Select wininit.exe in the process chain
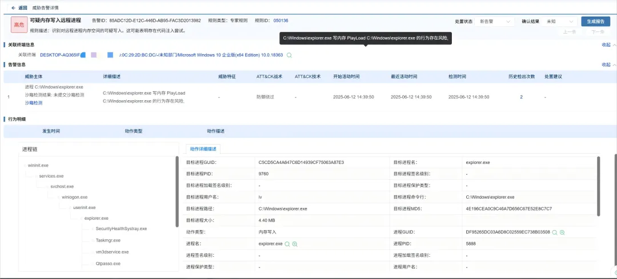Image resolution: width=617 pixels, height=279 pixels. click(38, 165)
